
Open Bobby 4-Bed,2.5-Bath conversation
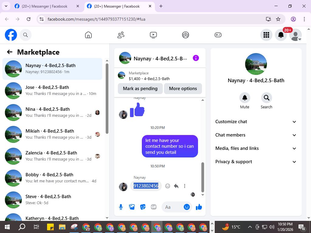[52, 178]
